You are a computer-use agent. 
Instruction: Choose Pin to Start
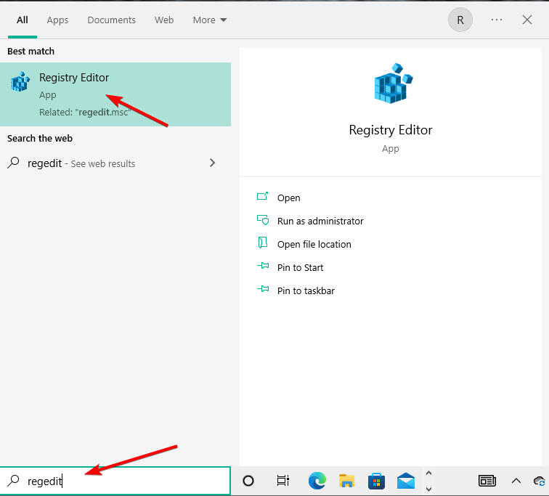300,267
